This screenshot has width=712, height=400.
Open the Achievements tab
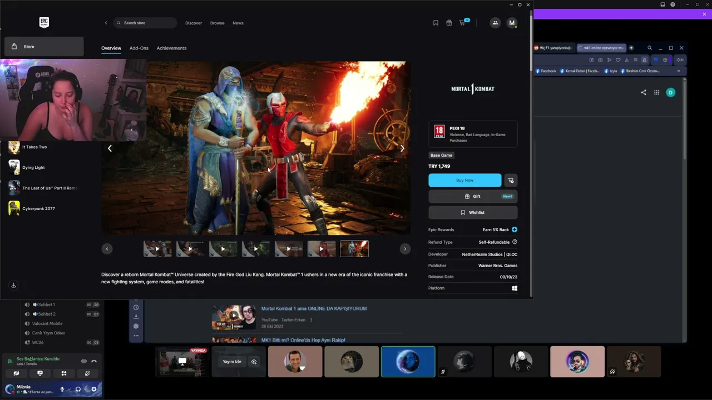[171, 48]
